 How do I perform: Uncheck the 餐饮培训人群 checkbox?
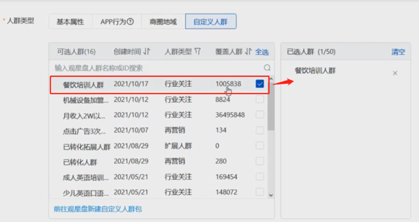pyautogui.click(x=260, y=84)
